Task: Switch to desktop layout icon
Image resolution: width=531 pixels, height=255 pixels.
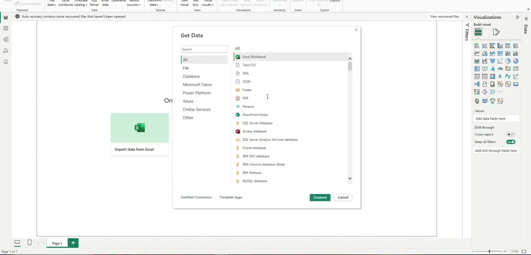Action: [x=17, y=243]
